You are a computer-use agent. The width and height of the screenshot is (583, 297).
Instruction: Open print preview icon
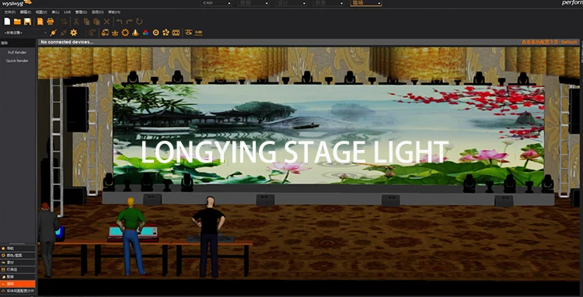coord(40,22)
